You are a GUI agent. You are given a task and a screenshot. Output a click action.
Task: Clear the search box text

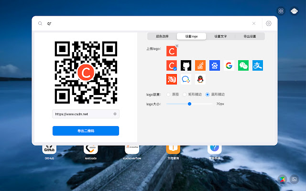[x=254, y=23]
